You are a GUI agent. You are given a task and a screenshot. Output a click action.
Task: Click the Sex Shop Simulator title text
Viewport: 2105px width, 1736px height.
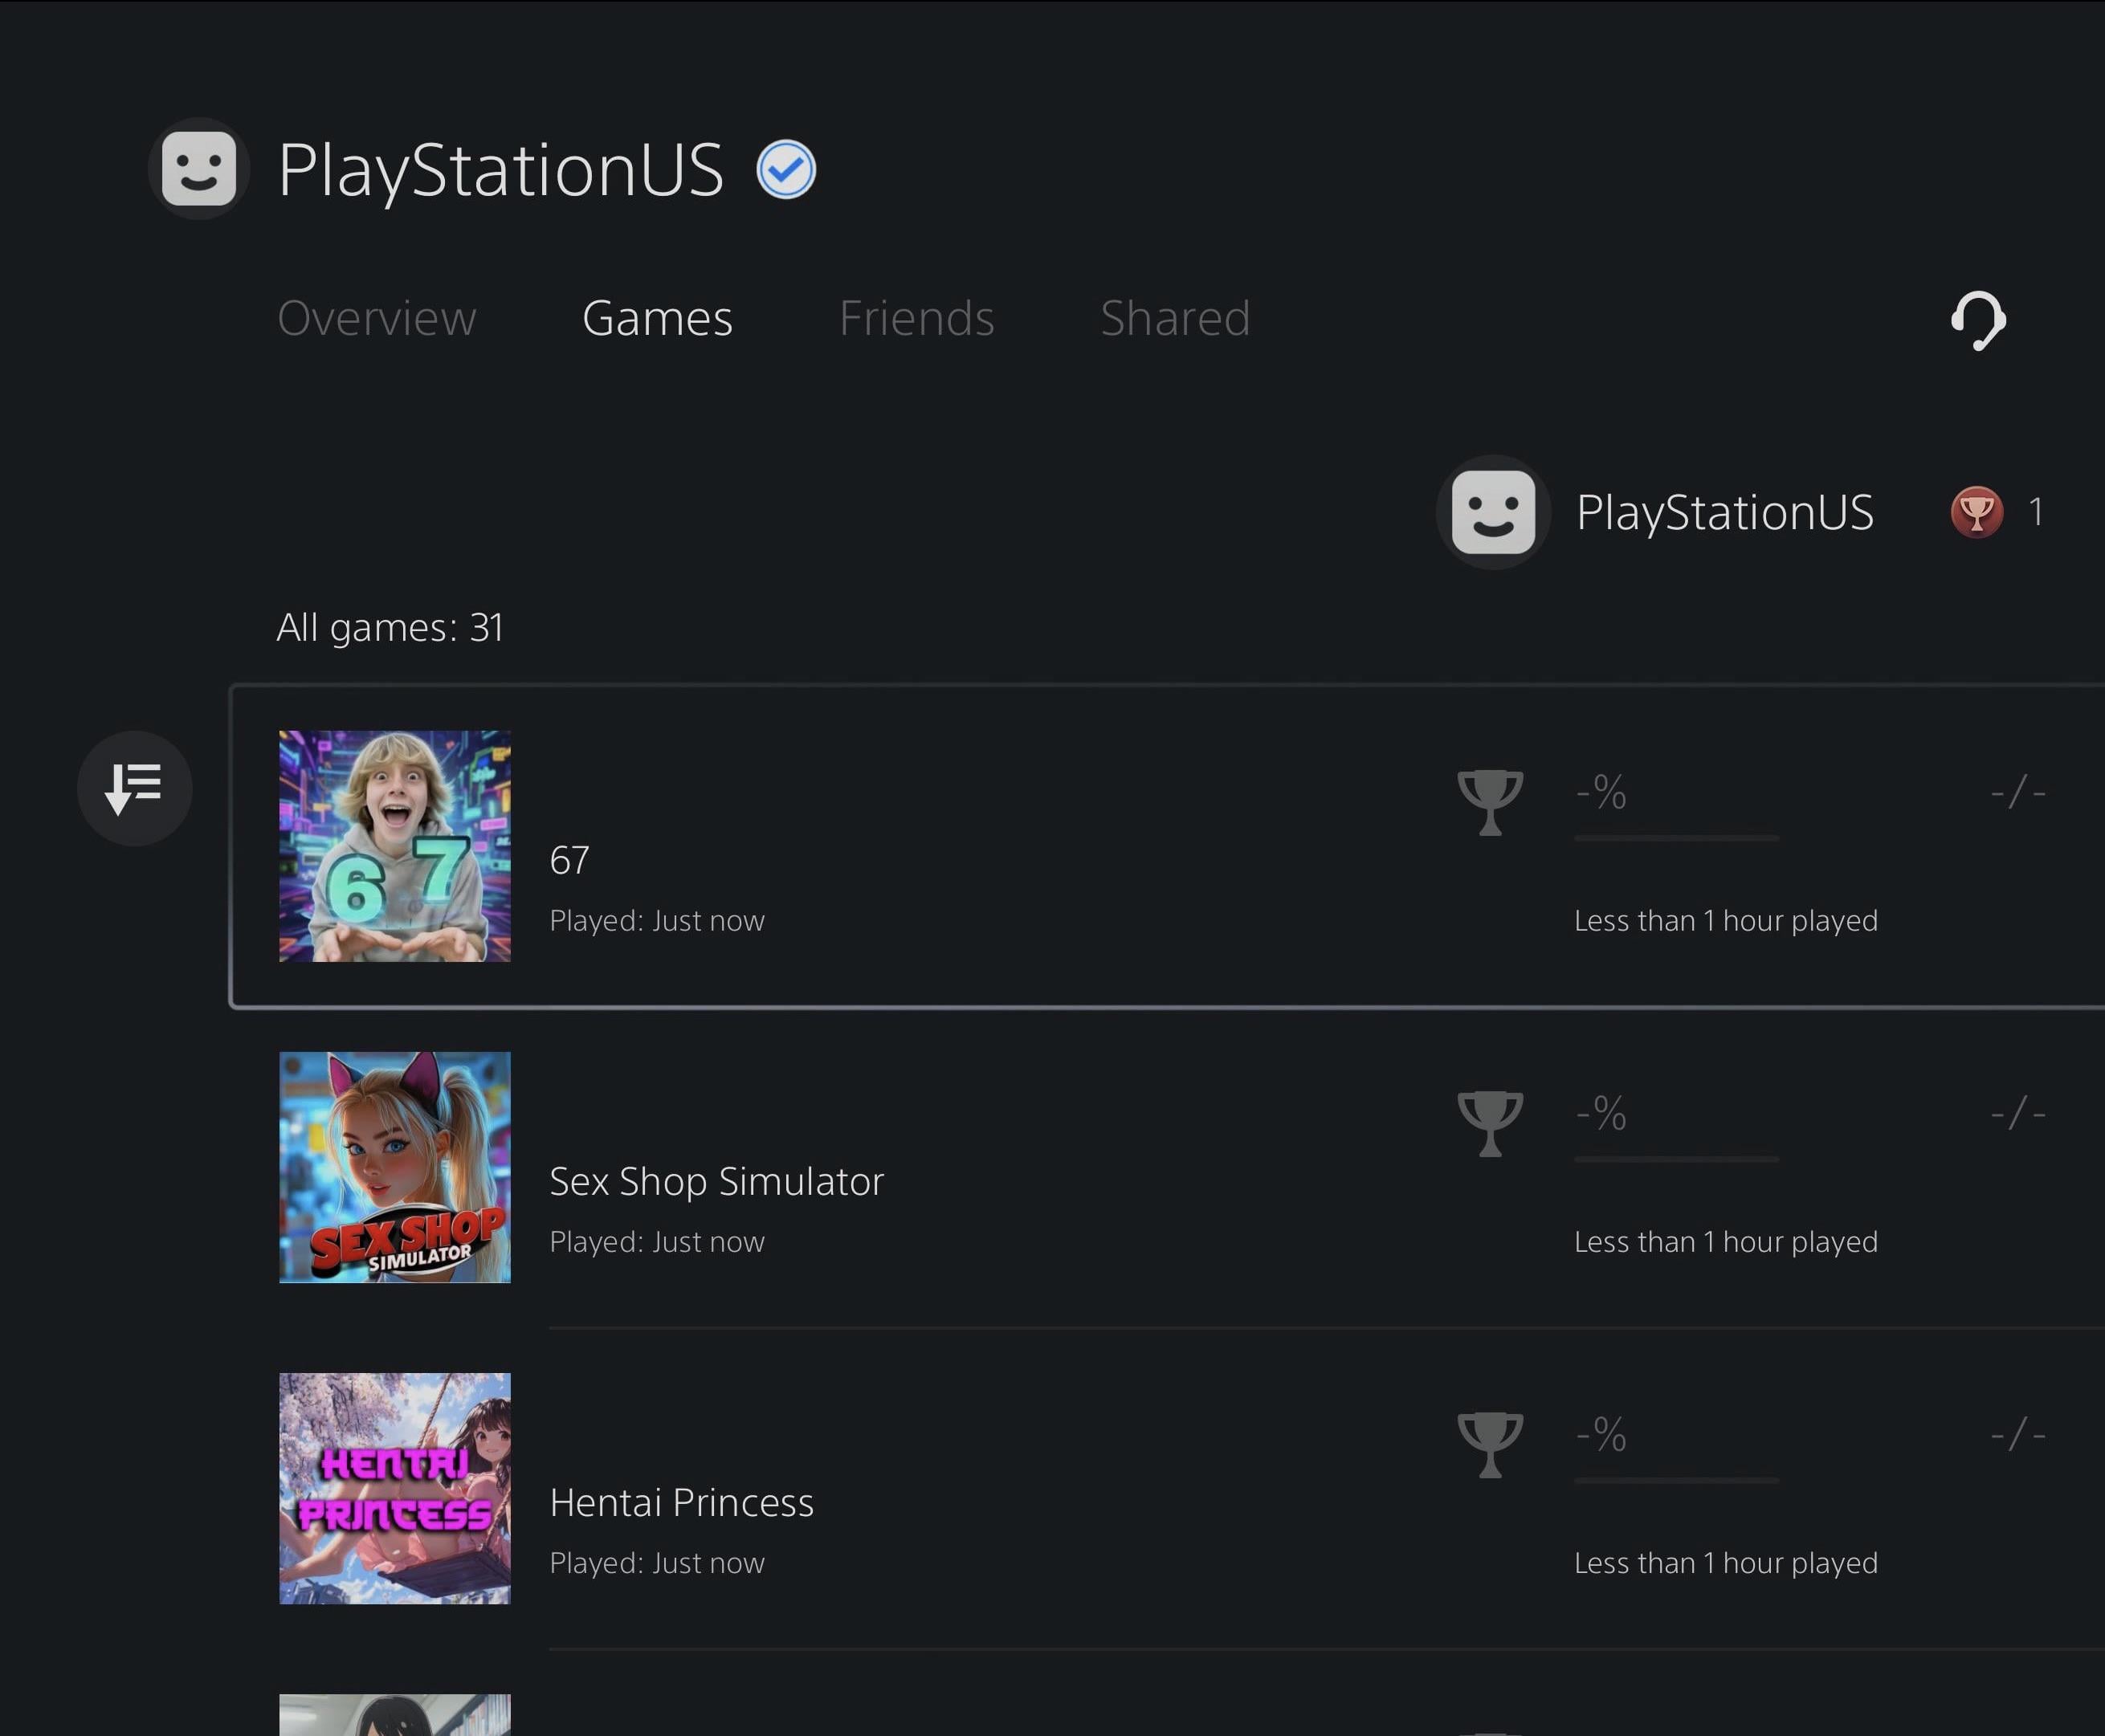pos(716,1181)
